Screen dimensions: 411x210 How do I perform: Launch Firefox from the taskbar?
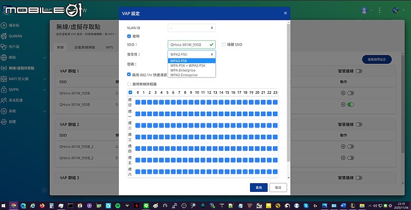42,206
